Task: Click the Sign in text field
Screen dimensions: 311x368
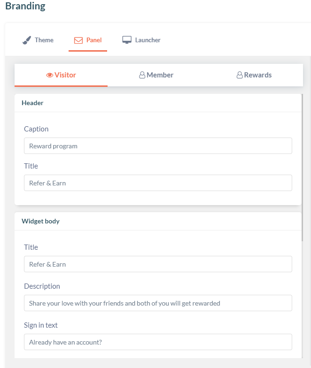Action: [158, 342]
